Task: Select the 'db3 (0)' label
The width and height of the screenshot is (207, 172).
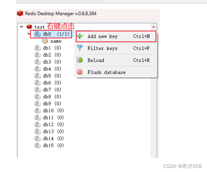Action: [x=52, y=62]
